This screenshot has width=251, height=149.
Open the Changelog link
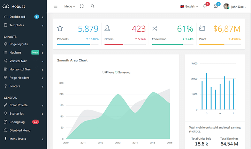click(17, 122)
